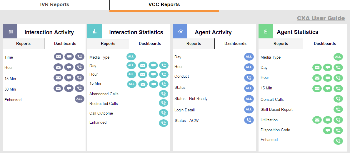Open the CXA User Guide link
The image size is (350, 153).
point(321,18)
